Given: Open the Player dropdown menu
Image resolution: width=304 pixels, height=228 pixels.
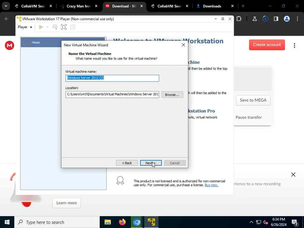Looking at the screenshot, I should click(25, 27).
